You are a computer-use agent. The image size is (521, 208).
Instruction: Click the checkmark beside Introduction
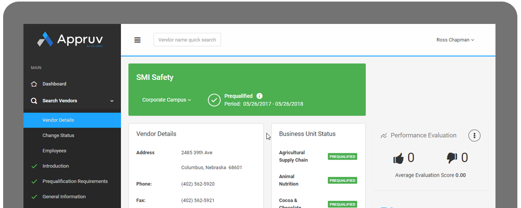click(x=34, y=166)
